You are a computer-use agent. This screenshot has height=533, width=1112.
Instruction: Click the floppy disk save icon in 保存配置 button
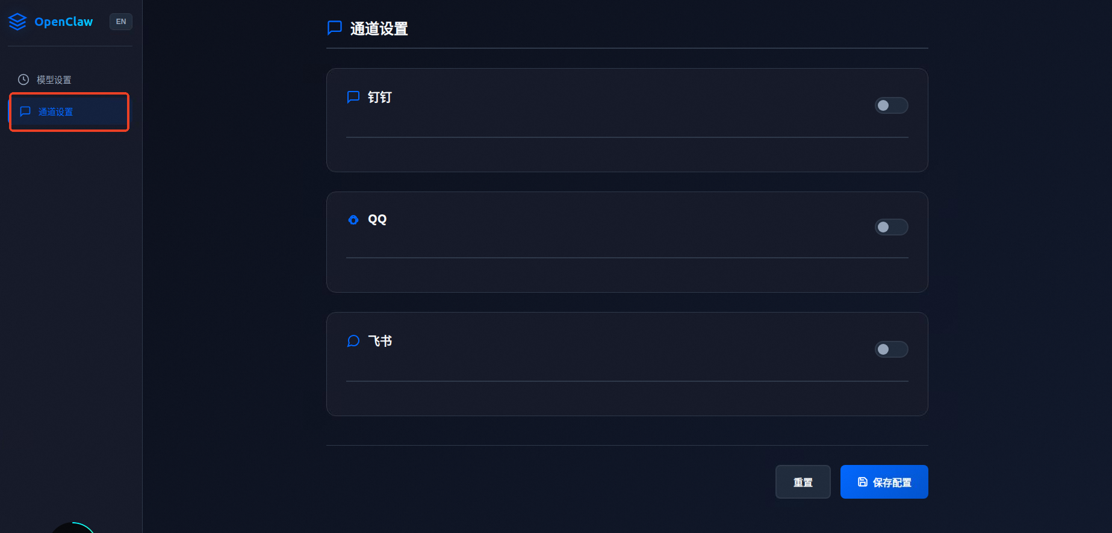[863, 482]
